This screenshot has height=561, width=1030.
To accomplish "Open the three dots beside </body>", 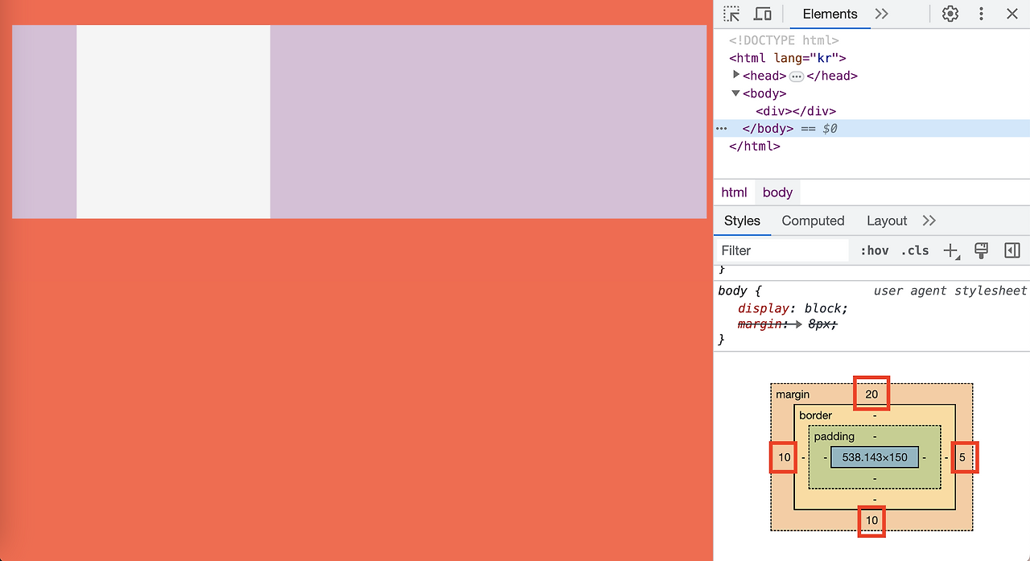I will [x=721, y=129].
